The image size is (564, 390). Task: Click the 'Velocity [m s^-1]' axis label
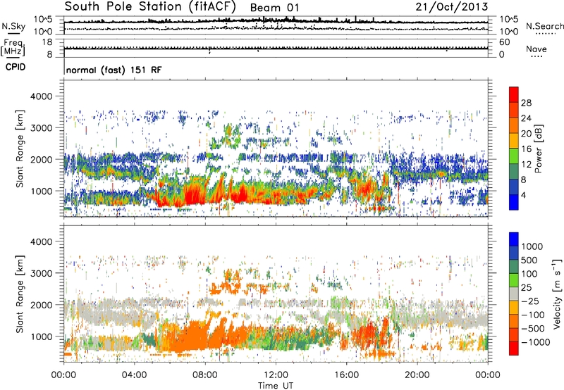(x=557, y=294)
